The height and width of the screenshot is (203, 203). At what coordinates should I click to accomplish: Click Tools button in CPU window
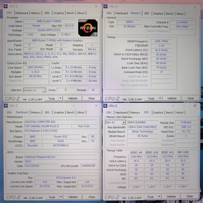coord(52,99)
